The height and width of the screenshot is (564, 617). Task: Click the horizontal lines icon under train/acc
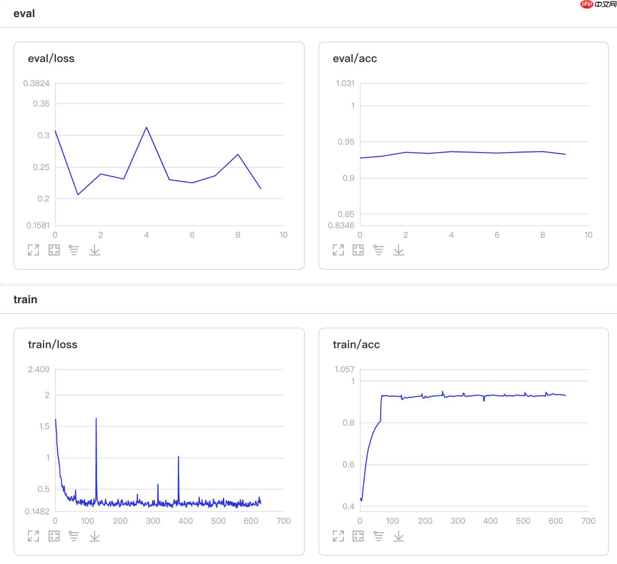tap(379, 536)
